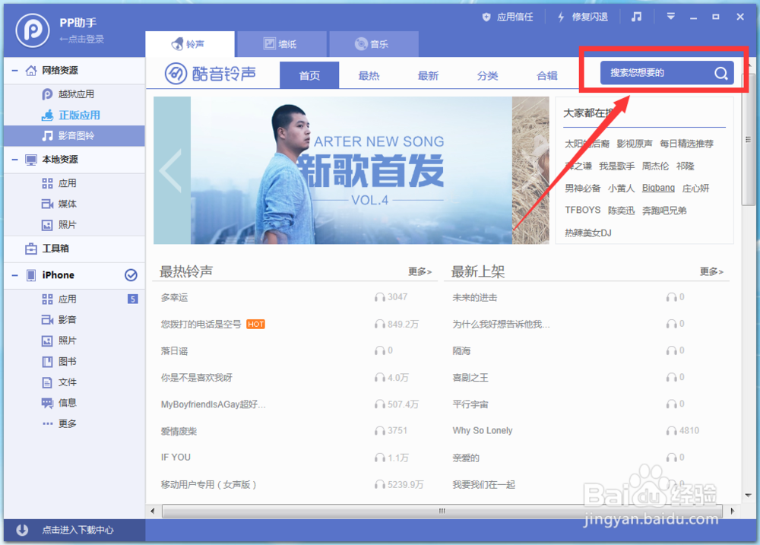Select 影音图铃 in sidebar

click(x=74, y=136)
